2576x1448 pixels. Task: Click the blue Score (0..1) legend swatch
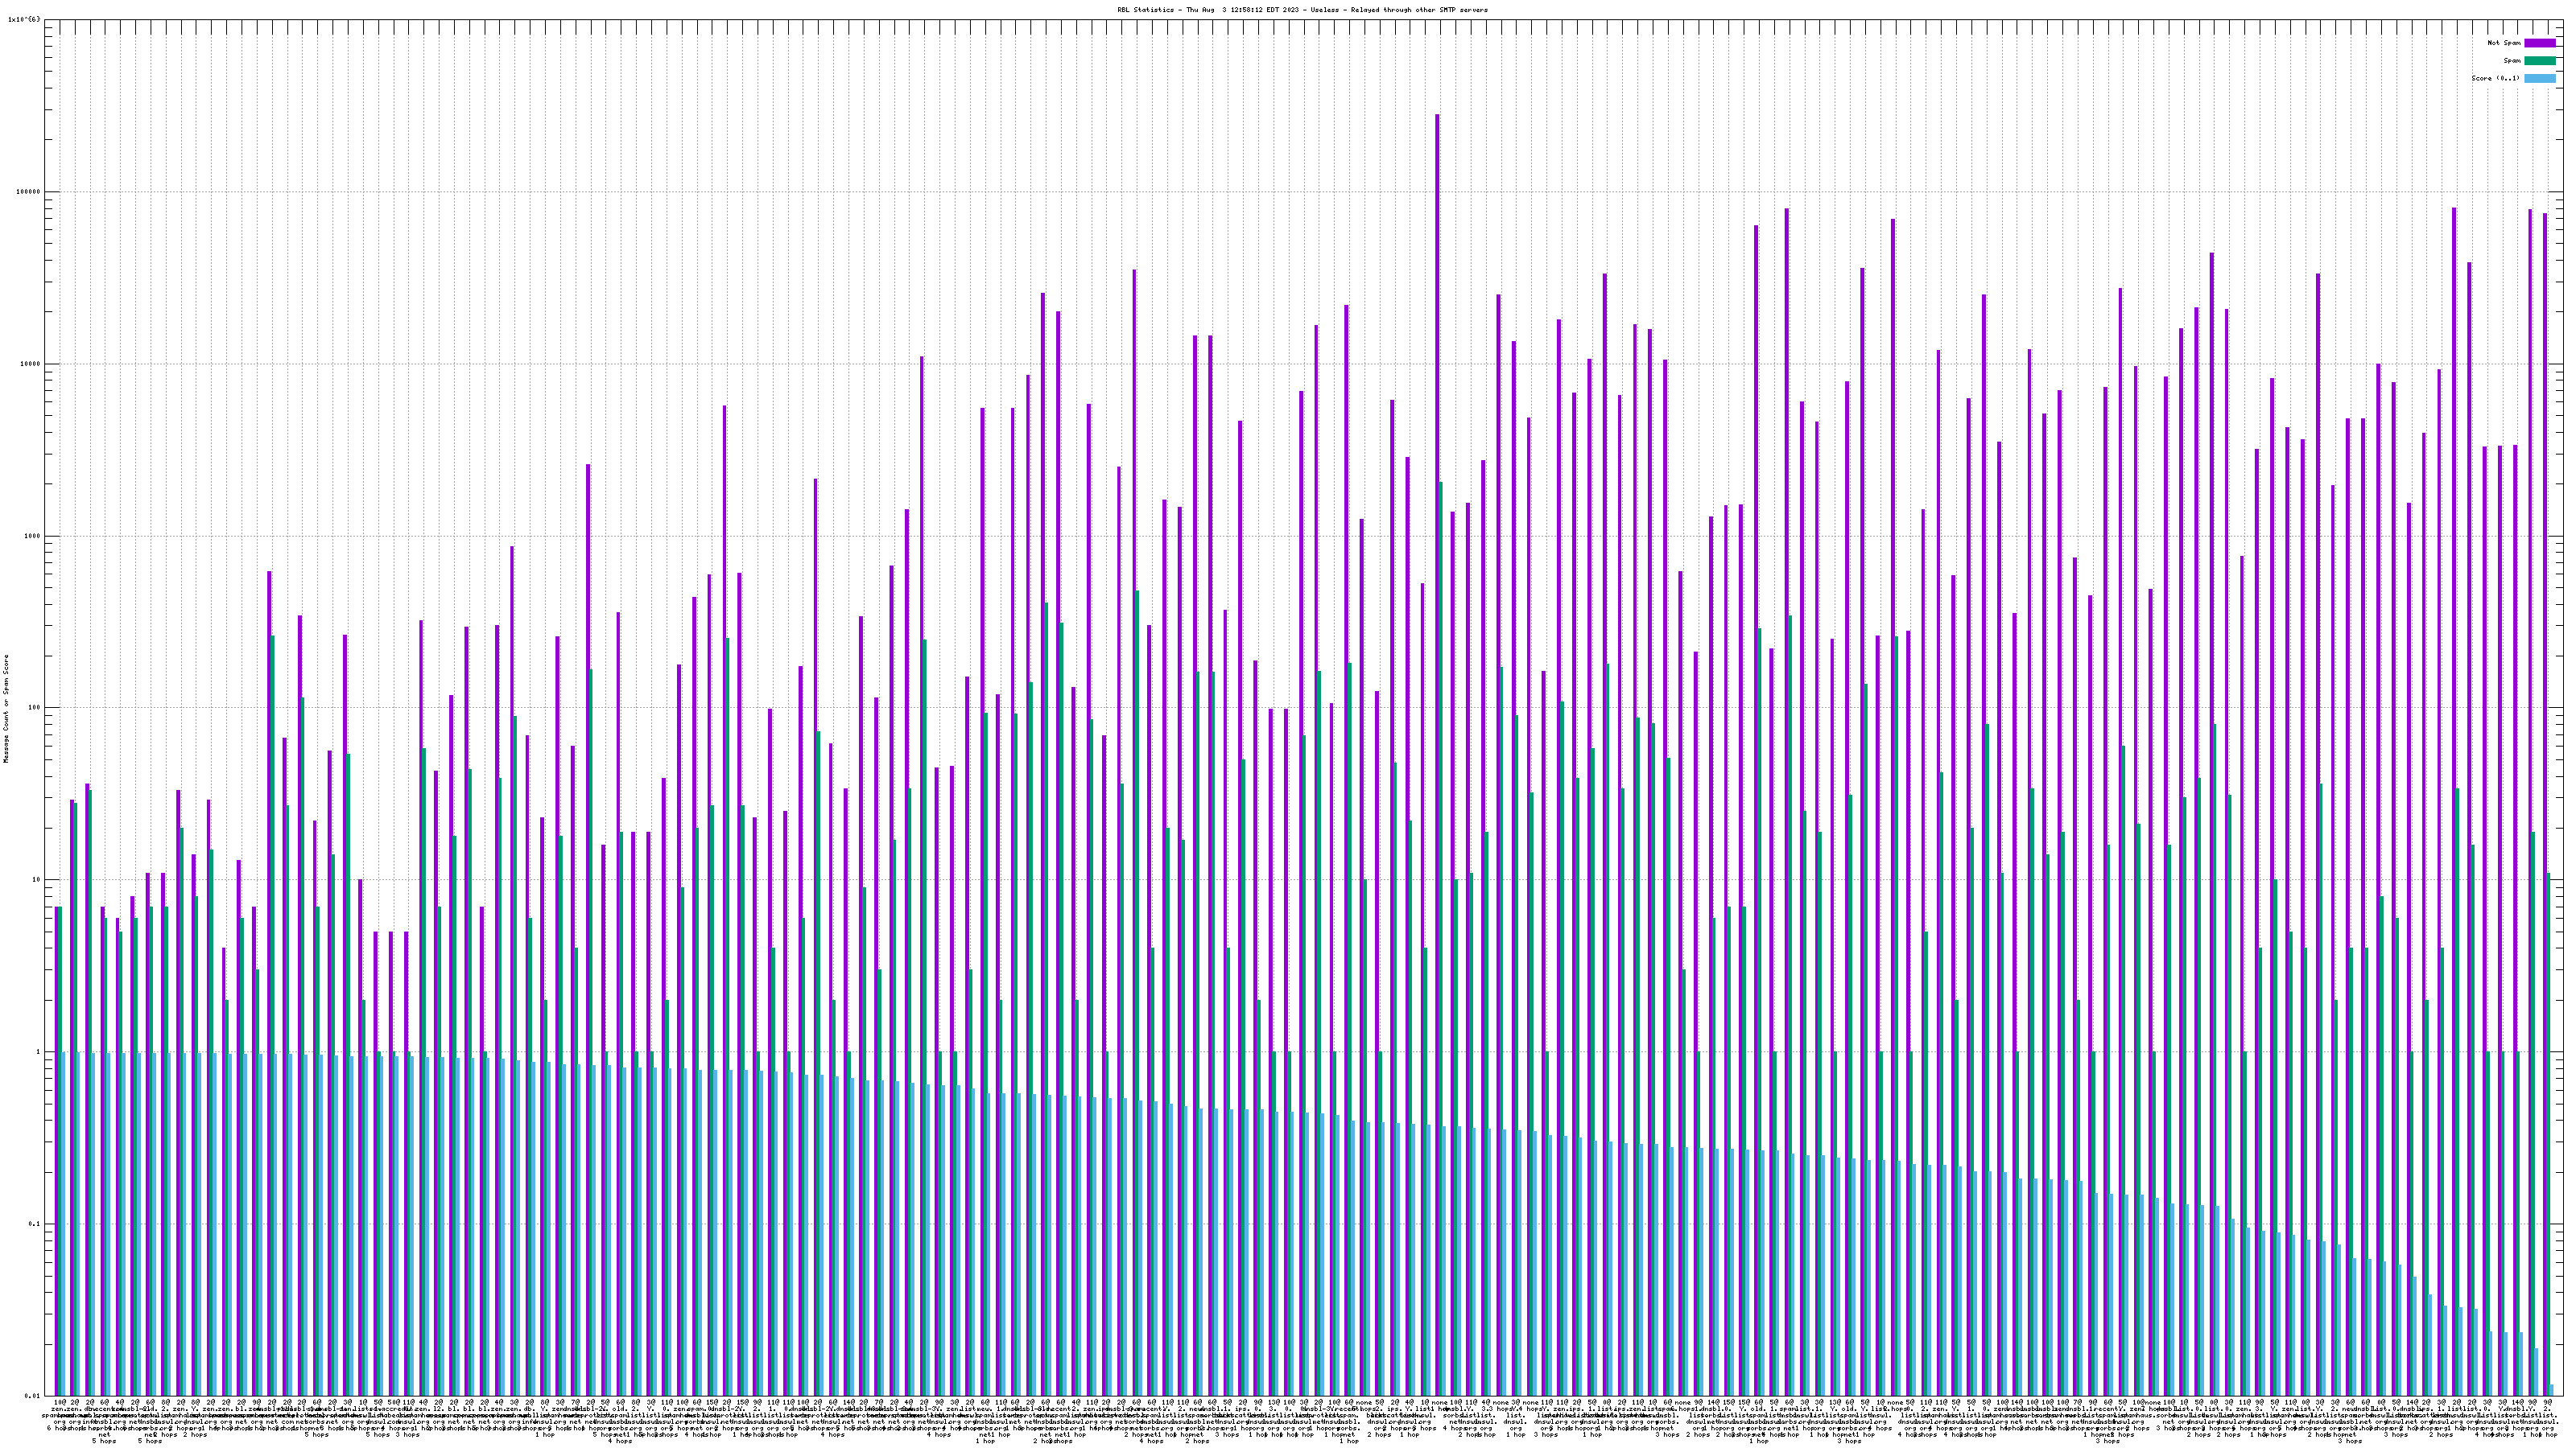(2539, 78)
